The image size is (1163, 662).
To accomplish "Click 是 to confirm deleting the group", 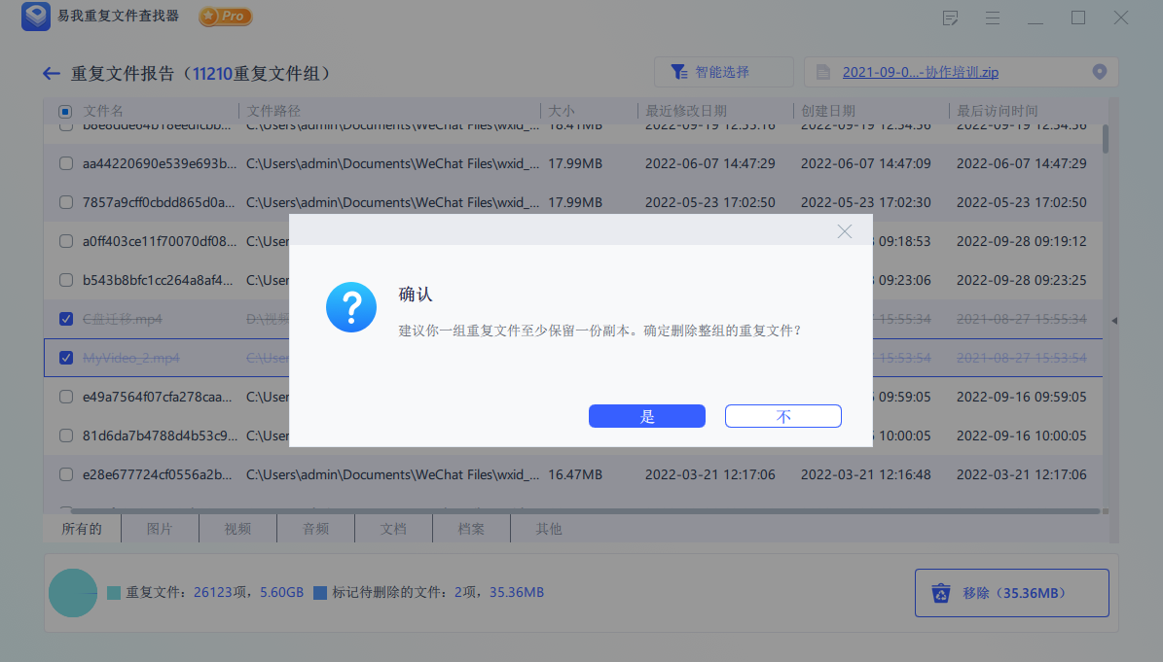I will pyautogui.click(x=646, y=415).
